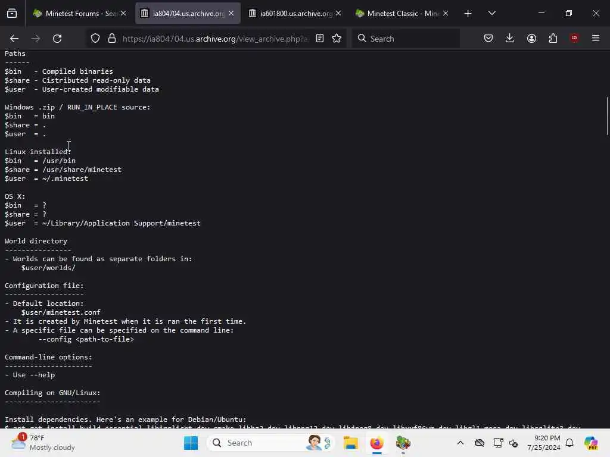Close the ia804704.us.archive.org tab
The image size is (610, 457).
click(231, 13)
